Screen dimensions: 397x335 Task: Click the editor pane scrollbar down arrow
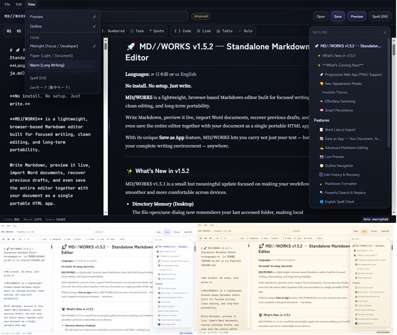106,213
